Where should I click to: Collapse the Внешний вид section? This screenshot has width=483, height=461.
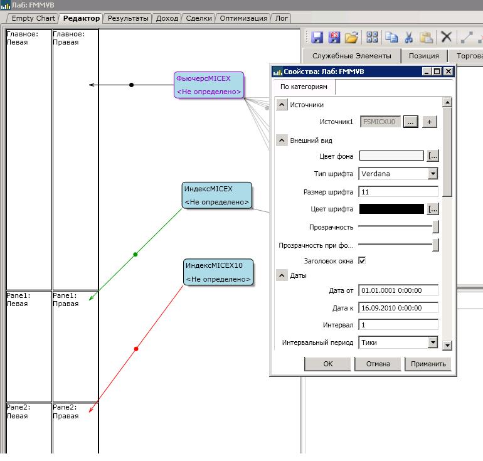(x=282, y=140)
